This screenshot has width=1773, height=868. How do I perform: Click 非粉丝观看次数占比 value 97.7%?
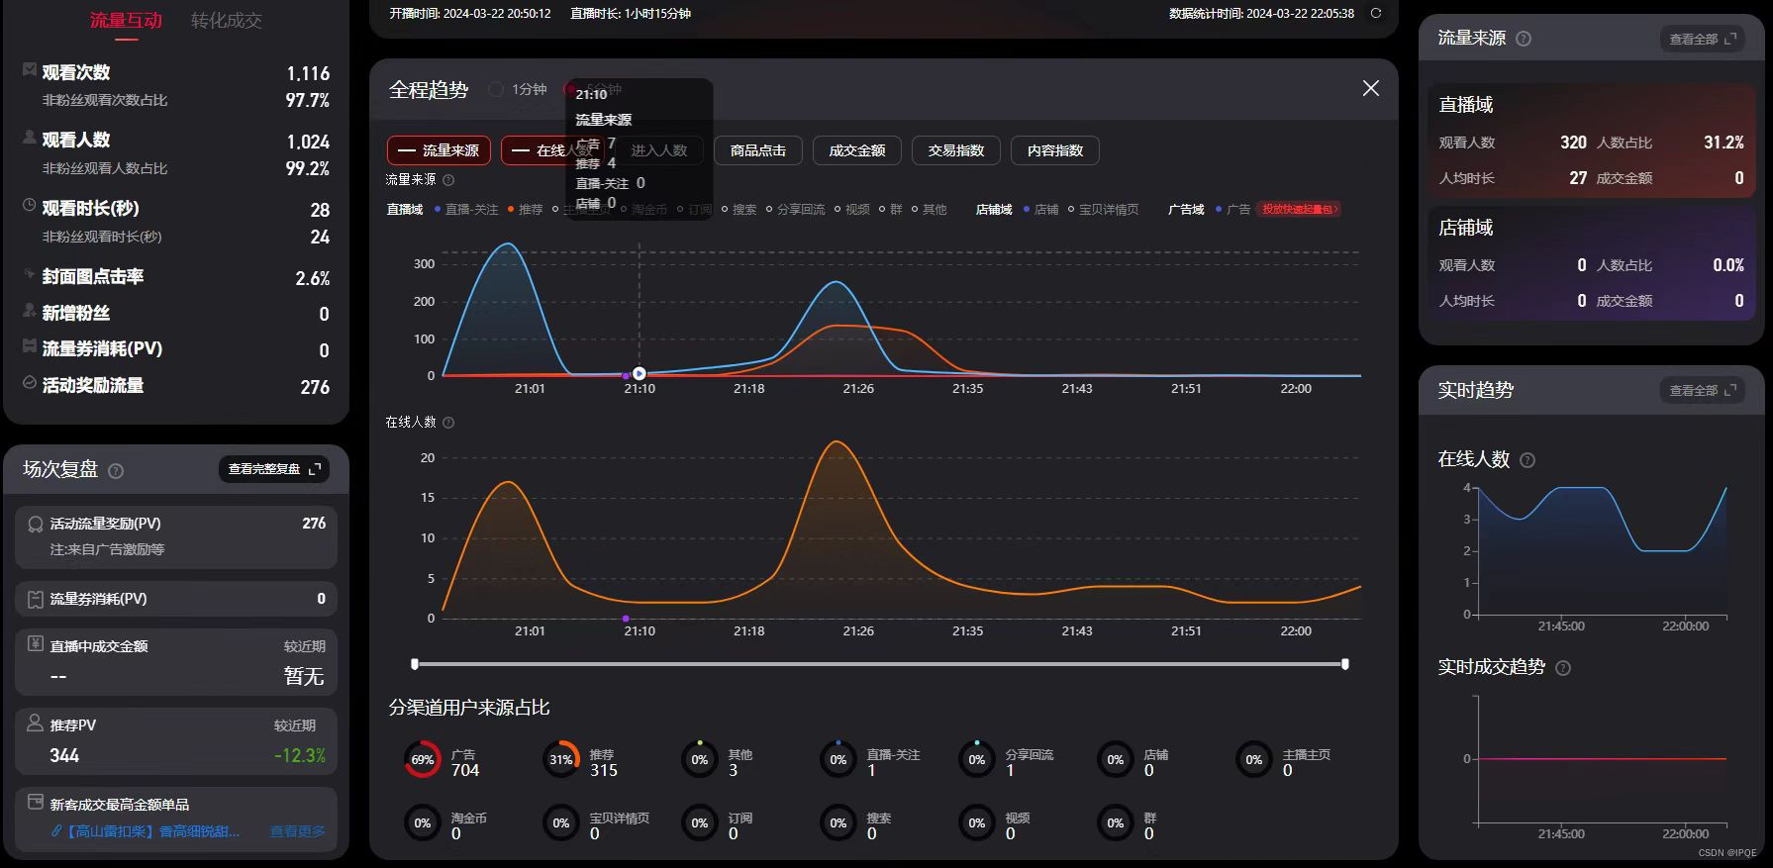click(x=308, y=101)
